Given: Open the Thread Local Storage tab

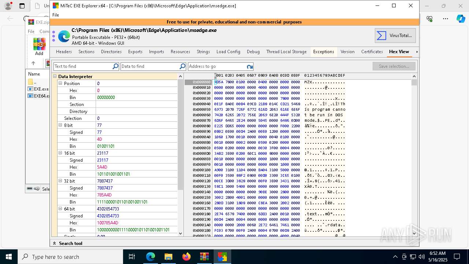Looking at the screenshot, I should 287,52.
